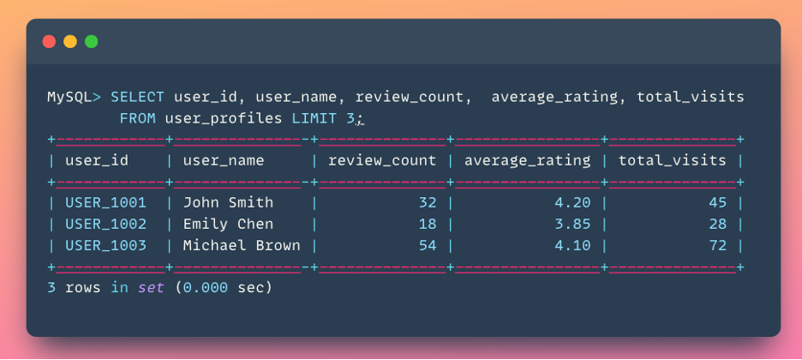Viewport: 802px width, 360px height.
Task: Click the user_id column header
Action: click(97, 160)
